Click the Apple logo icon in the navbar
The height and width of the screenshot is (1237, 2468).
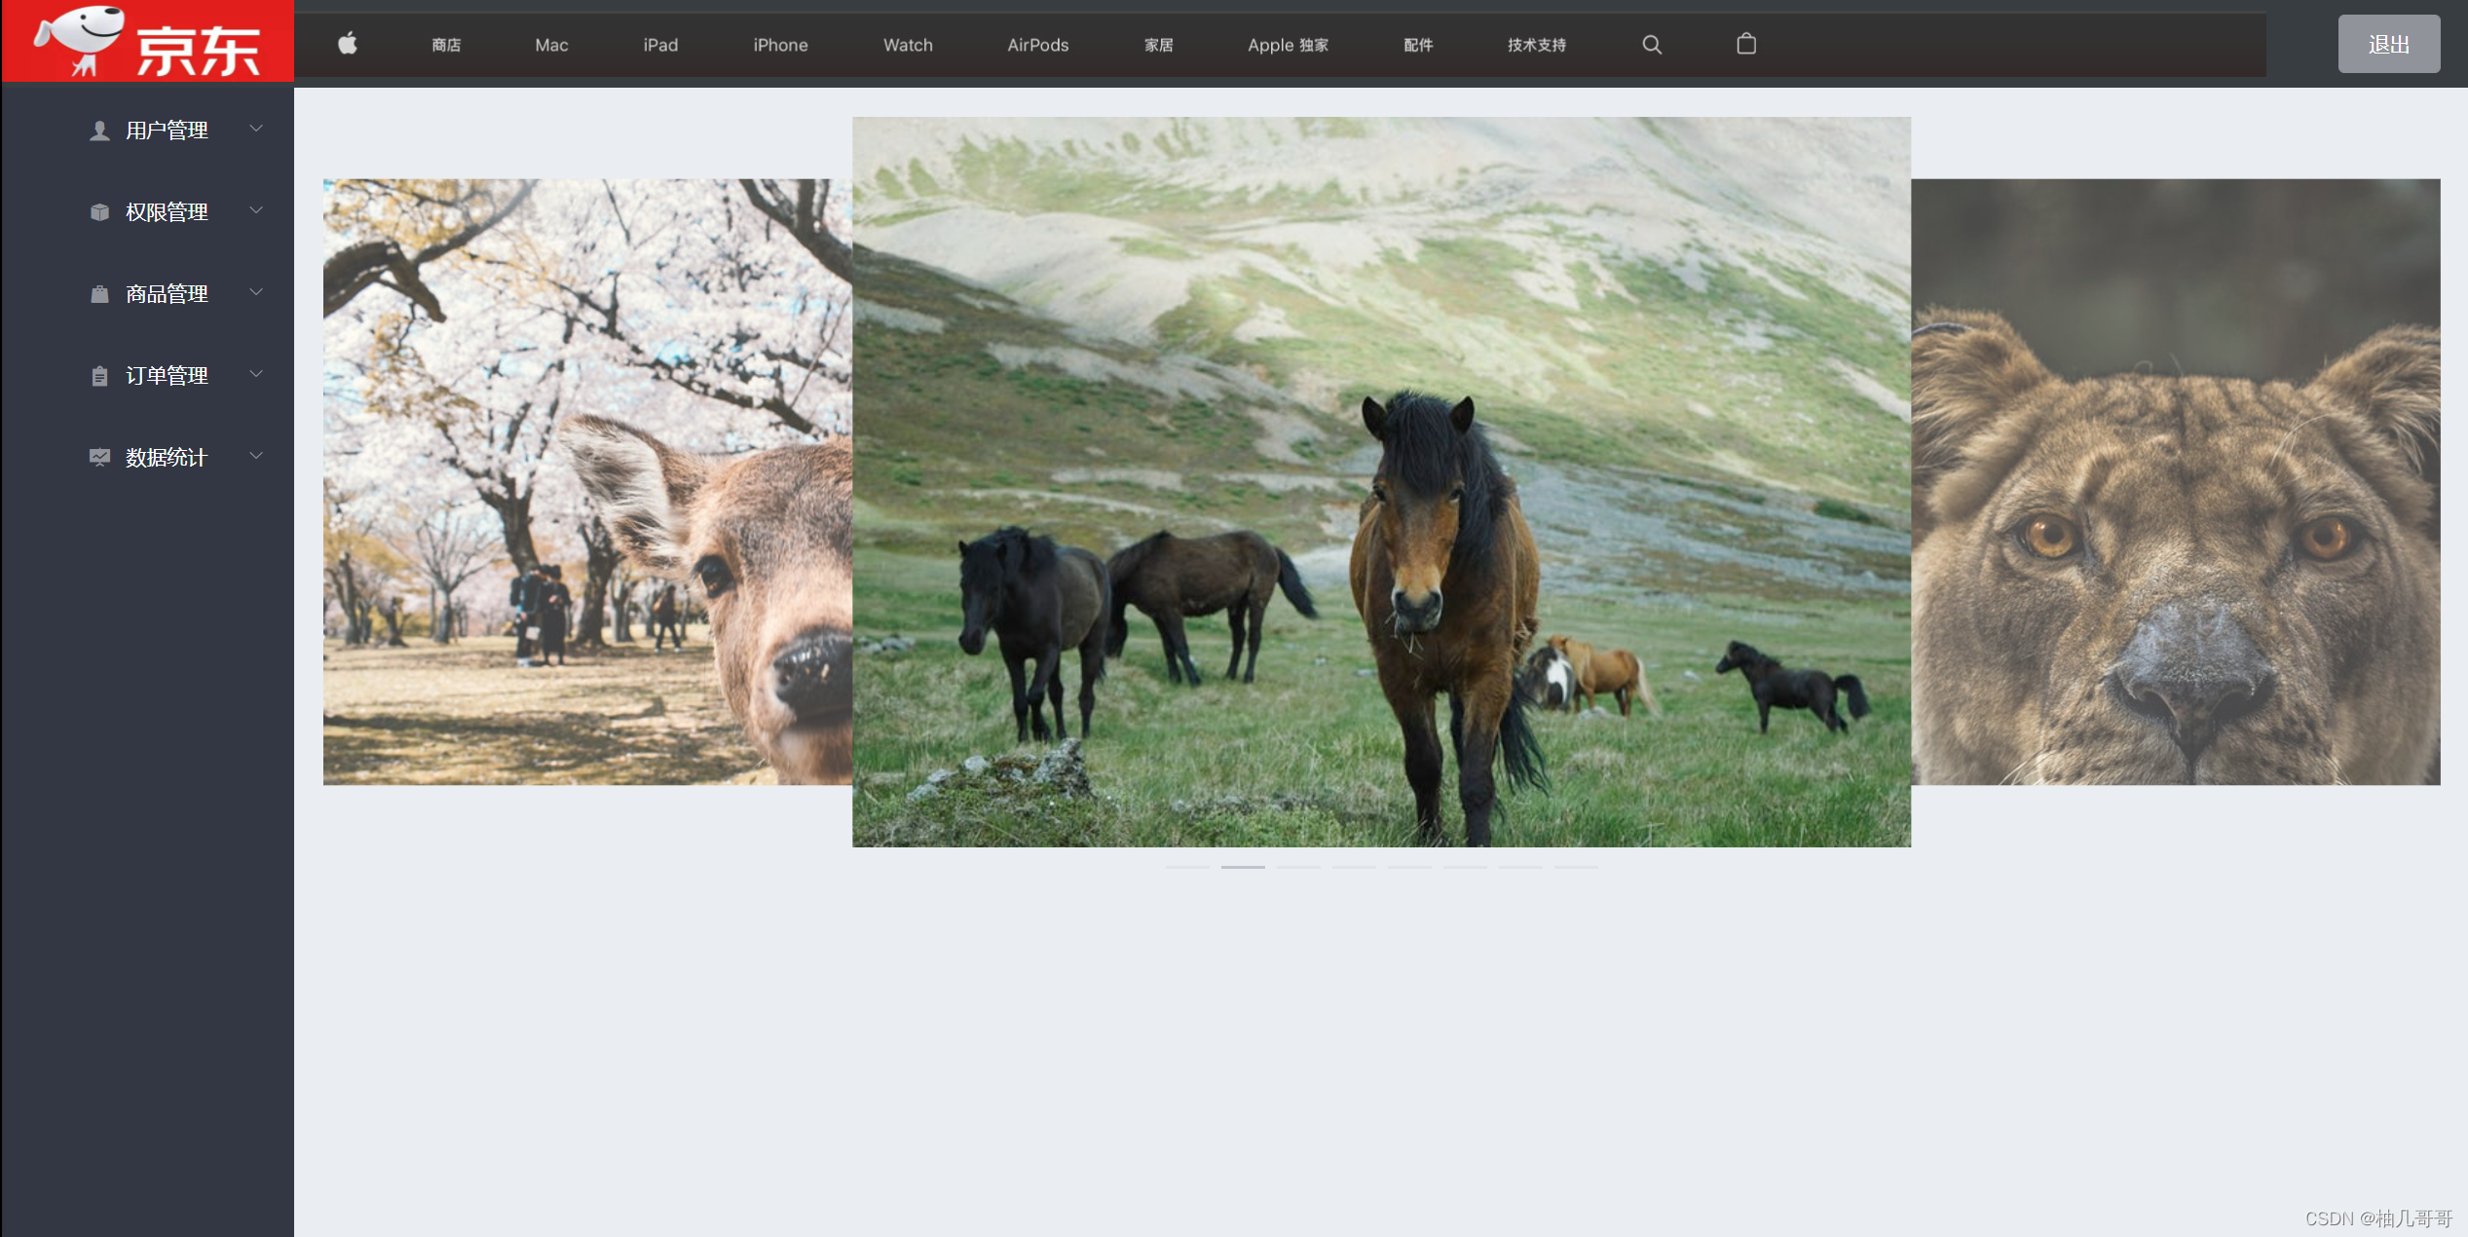348,44
